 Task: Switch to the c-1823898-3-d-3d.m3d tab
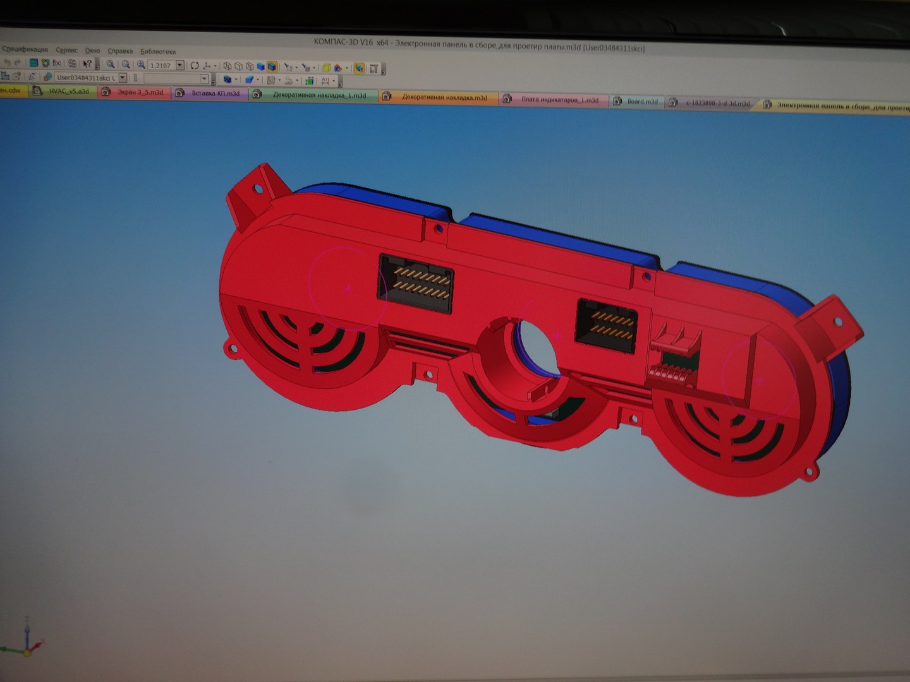pos(712,103)
